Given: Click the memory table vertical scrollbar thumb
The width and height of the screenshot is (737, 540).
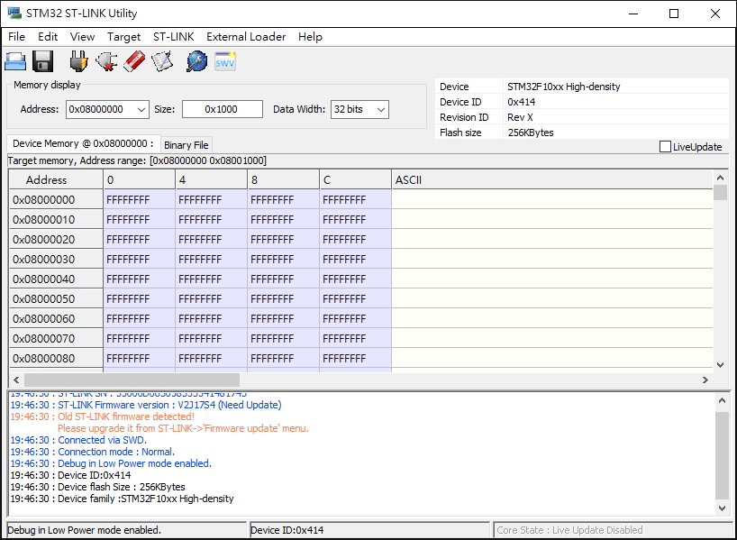Looking at the screenshot, I should coord(720,193).
